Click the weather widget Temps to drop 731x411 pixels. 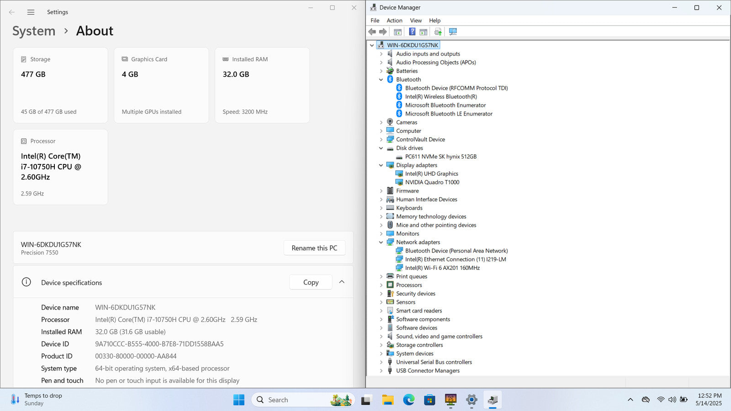(37, 400)
